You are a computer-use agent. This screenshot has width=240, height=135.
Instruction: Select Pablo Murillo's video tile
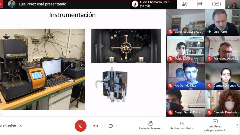[x=185, y=49]
